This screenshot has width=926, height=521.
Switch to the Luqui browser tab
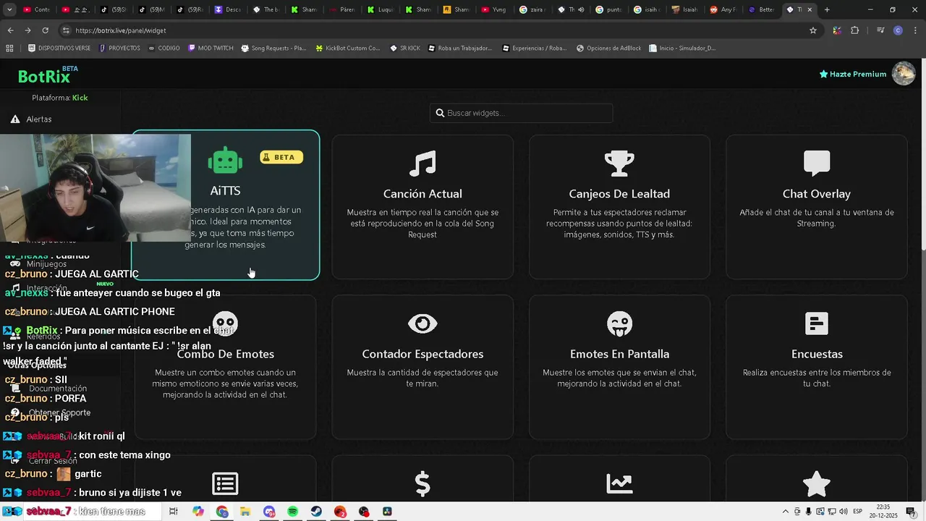[x=381, y=9]
